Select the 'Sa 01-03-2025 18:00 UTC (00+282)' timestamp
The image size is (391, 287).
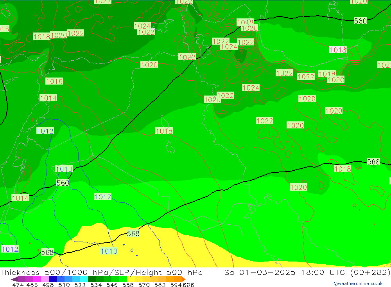click(307, 272)
